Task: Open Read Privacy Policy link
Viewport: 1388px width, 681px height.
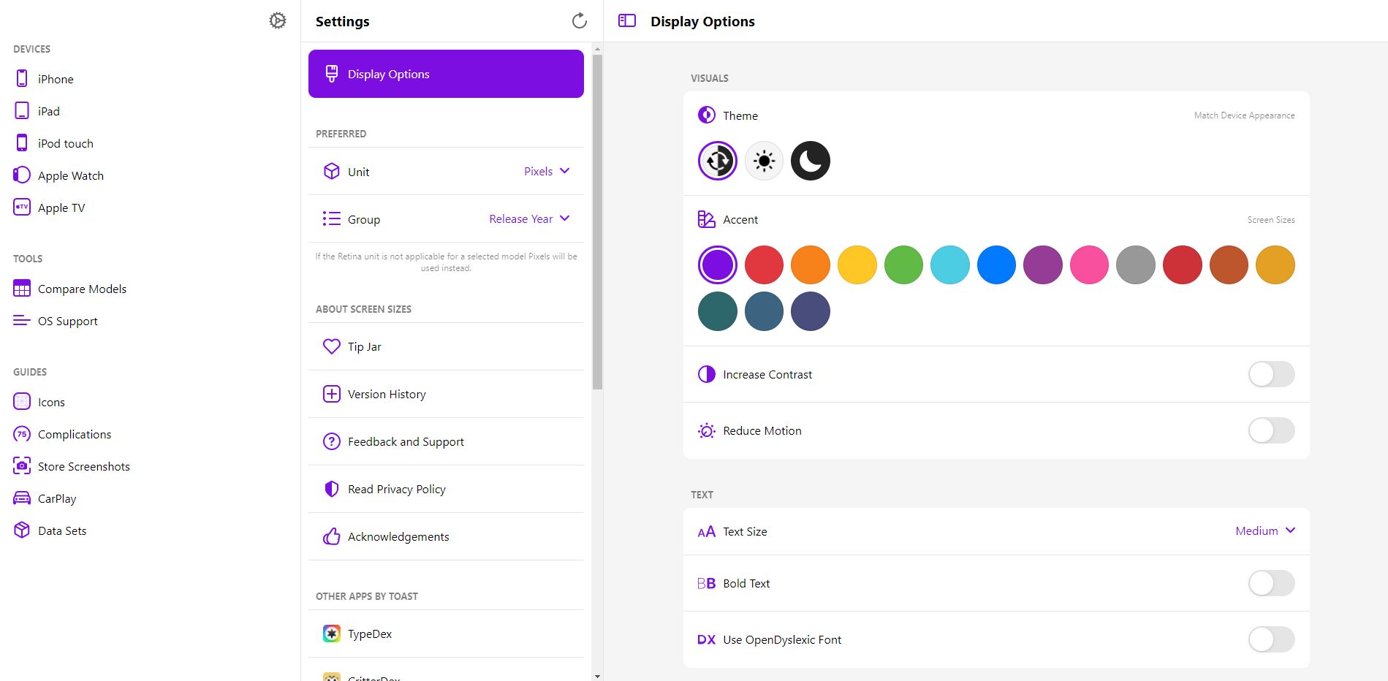Action: [446, 489]
